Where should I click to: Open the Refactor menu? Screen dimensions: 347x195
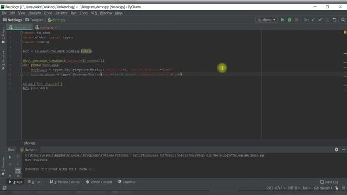61,13
